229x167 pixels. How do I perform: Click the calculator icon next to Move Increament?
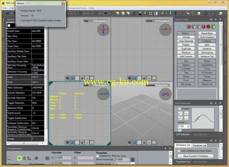(x=132, y=159)
